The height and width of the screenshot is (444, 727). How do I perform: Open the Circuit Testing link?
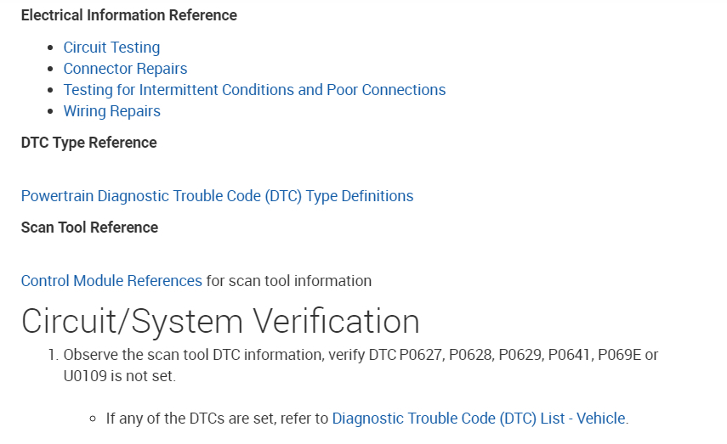click(x=111, y=48)
